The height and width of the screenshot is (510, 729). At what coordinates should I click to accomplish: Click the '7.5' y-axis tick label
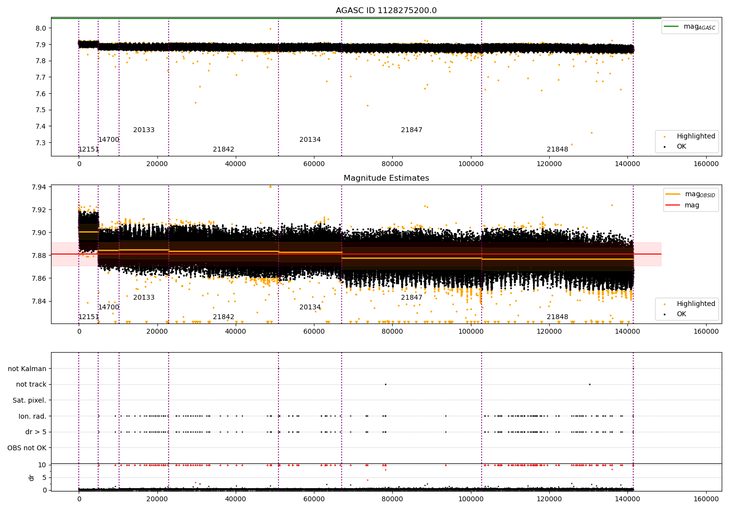click(40, 110)
